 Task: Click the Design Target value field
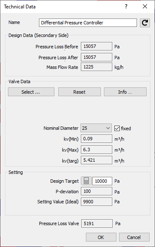click(x=102, y=181)
